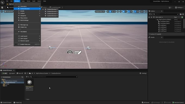The image size is (185, 104).
Task: Open Outliner settings gear icon
Action: [x=183, y=14]
